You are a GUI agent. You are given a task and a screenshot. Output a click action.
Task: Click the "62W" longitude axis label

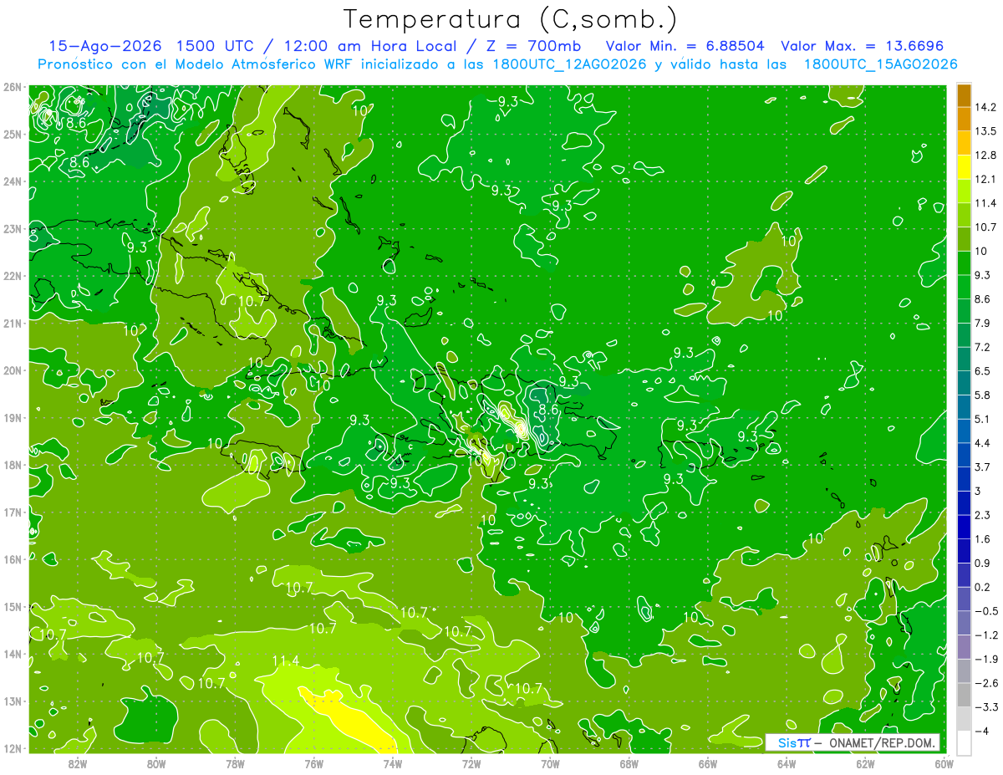[865, 762]
